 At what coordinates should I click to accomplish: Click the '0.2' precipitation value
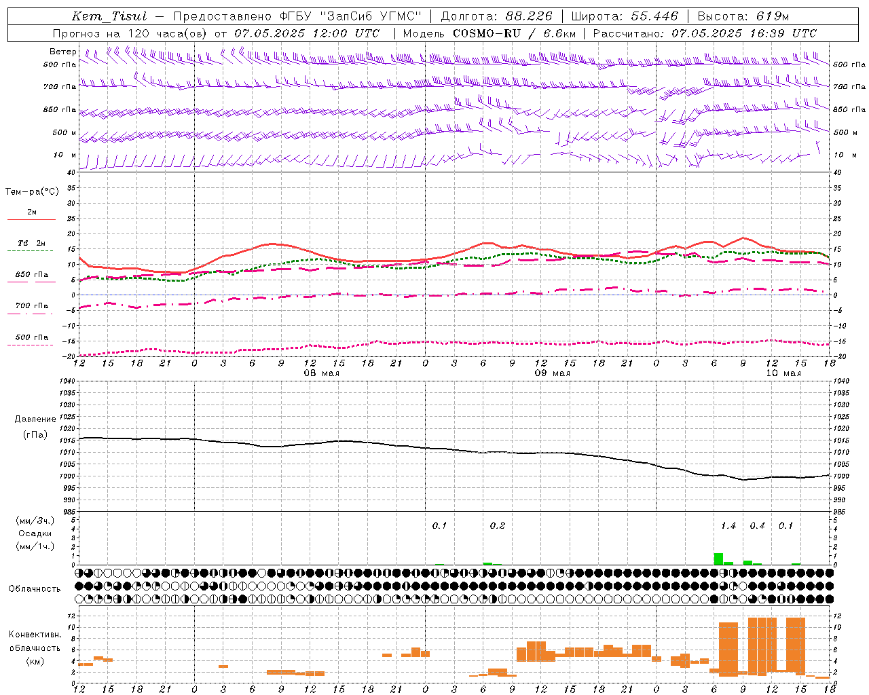pyautogui.click(x=498, y=525)
